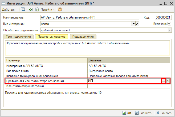The image size is (175, 117).
Task: Toggle the Включено checkbox
Action: tap(169, 24)
